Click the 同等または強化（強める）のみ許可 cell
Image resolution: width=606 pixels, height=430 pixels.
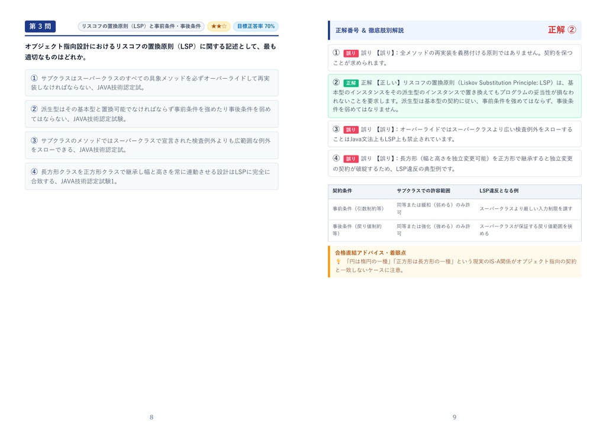pyautogui.click(x=433, y=230)
